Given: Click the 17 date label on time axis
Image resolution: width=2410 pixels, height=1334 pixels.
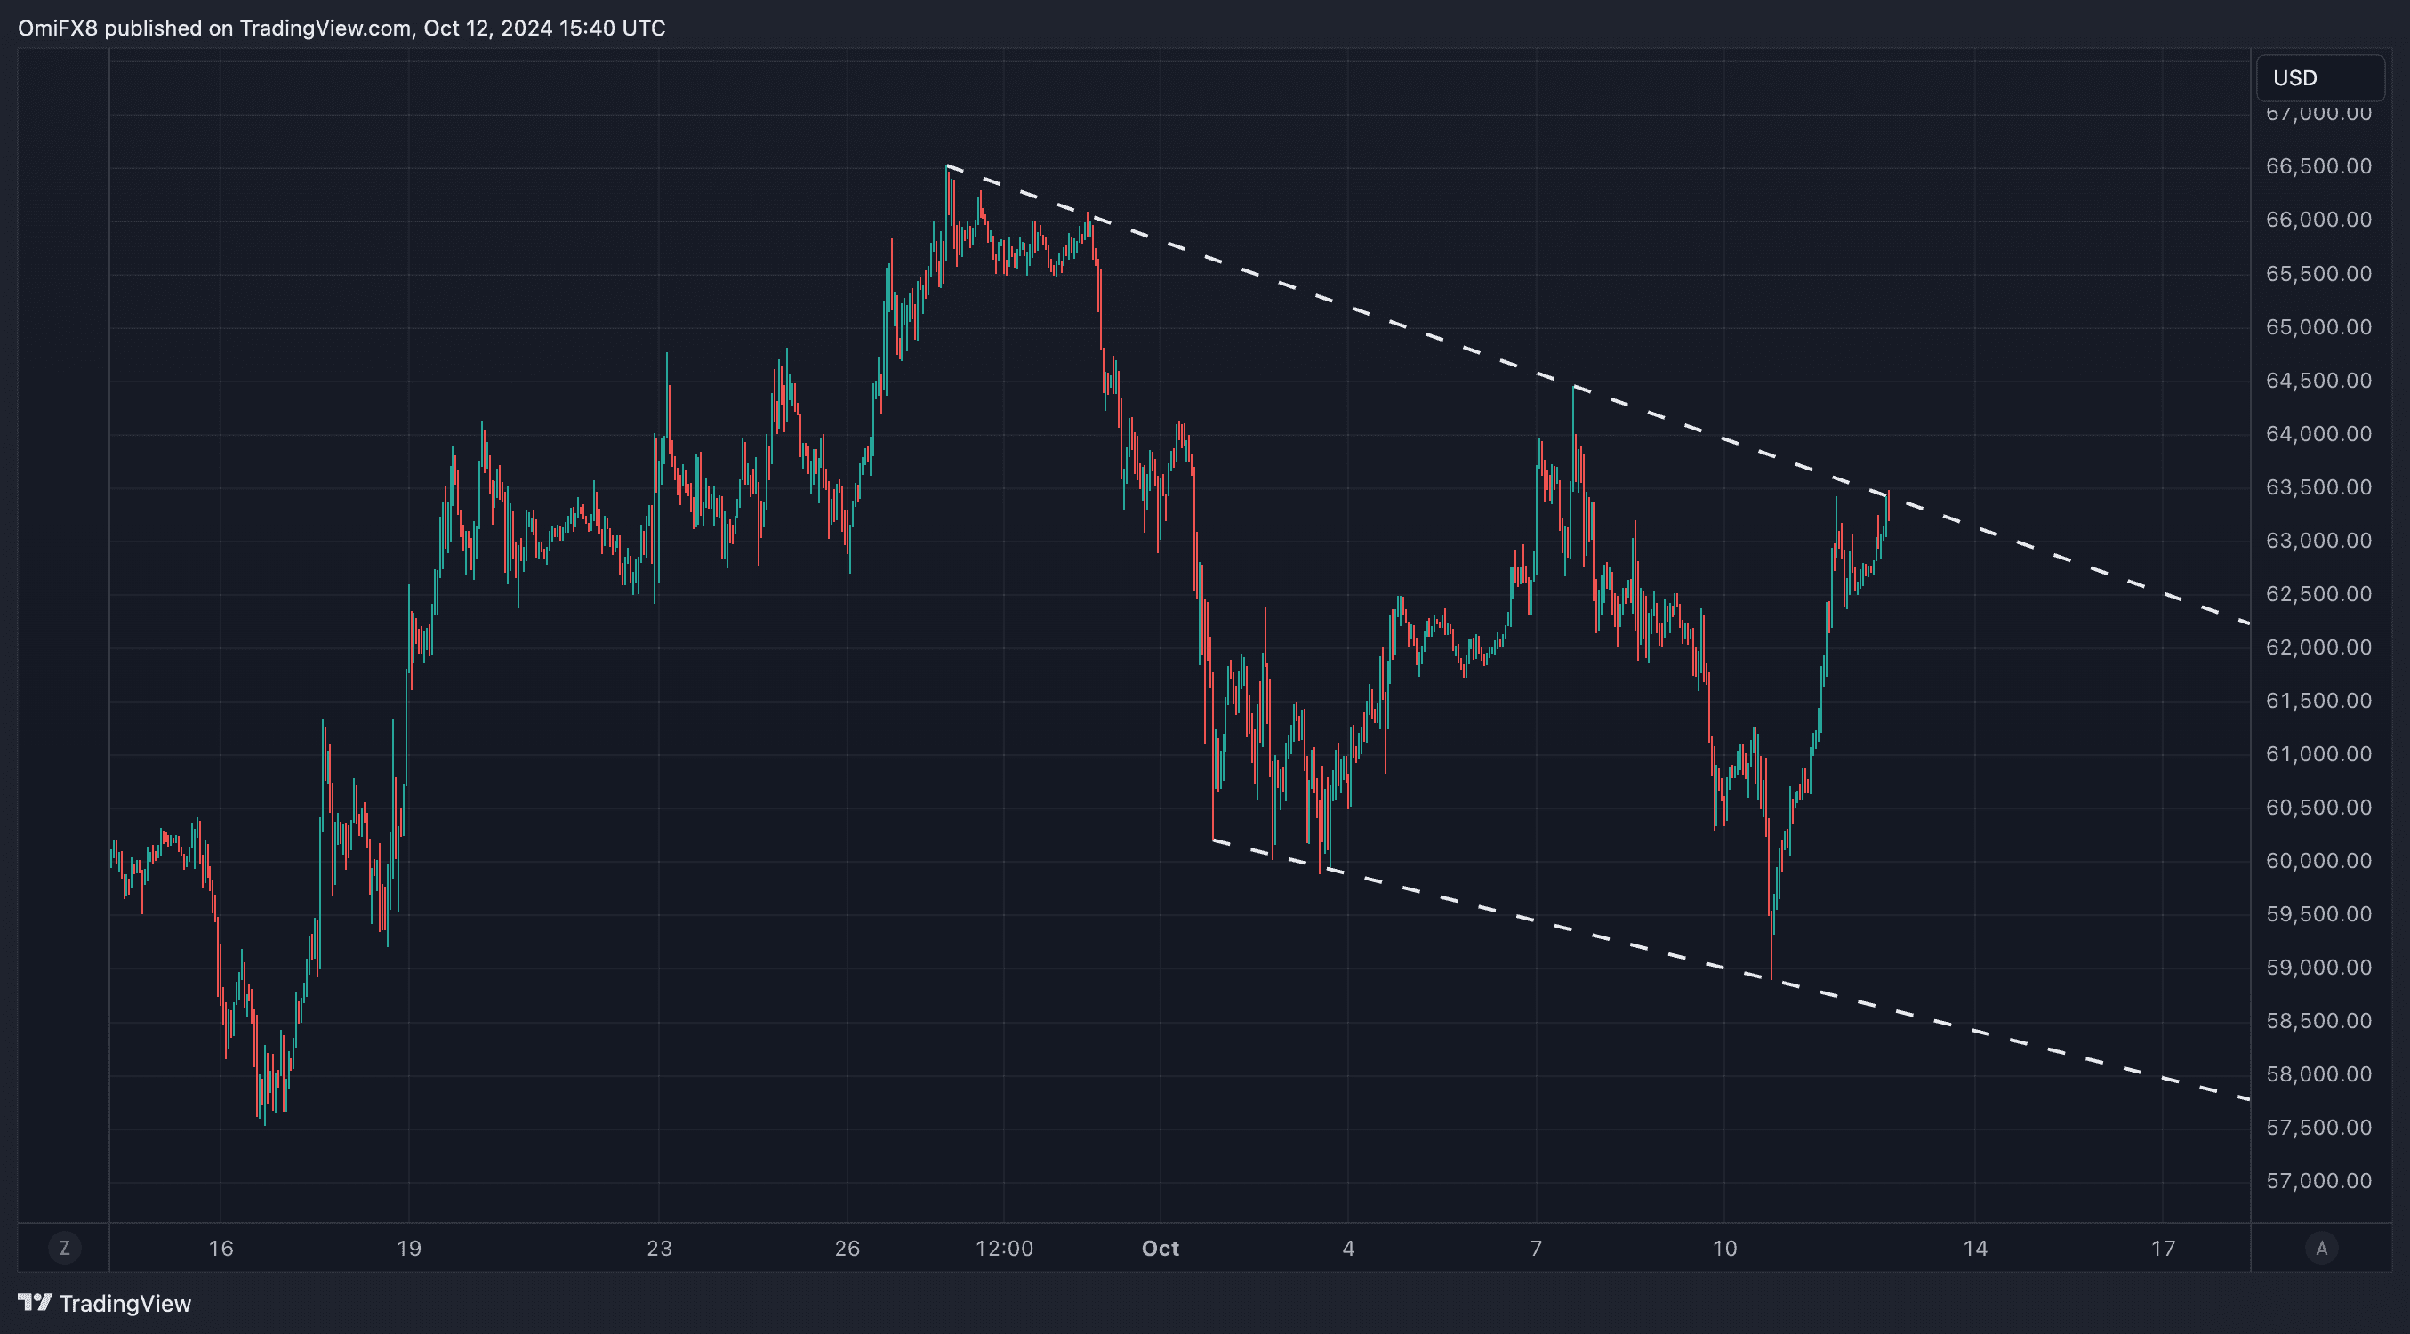Looking at the screenshot, I should [x=2163, y=1248].
